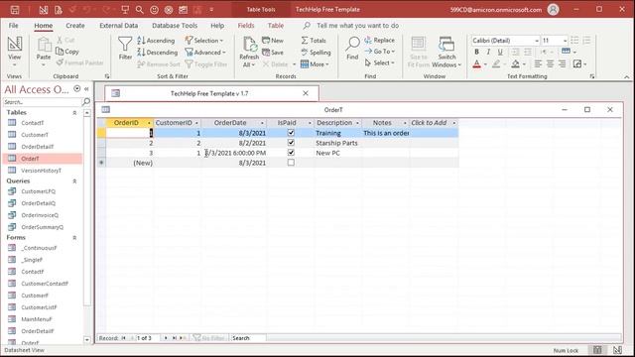
Task: Uncheck IsPaid for Starship Parts order
Action: 291,143
